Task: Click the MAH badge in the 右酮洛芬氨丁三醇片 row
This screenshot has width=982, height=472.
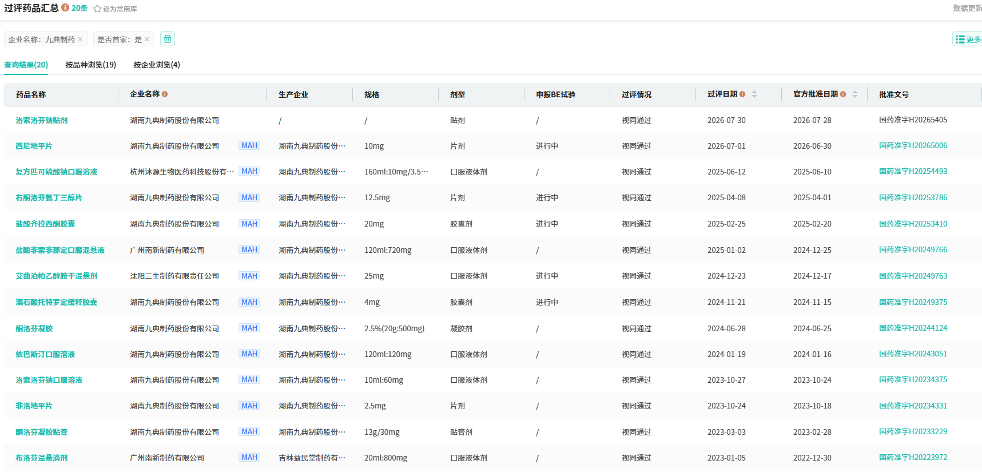Action: pyautogui.click(x=249, y=198)
